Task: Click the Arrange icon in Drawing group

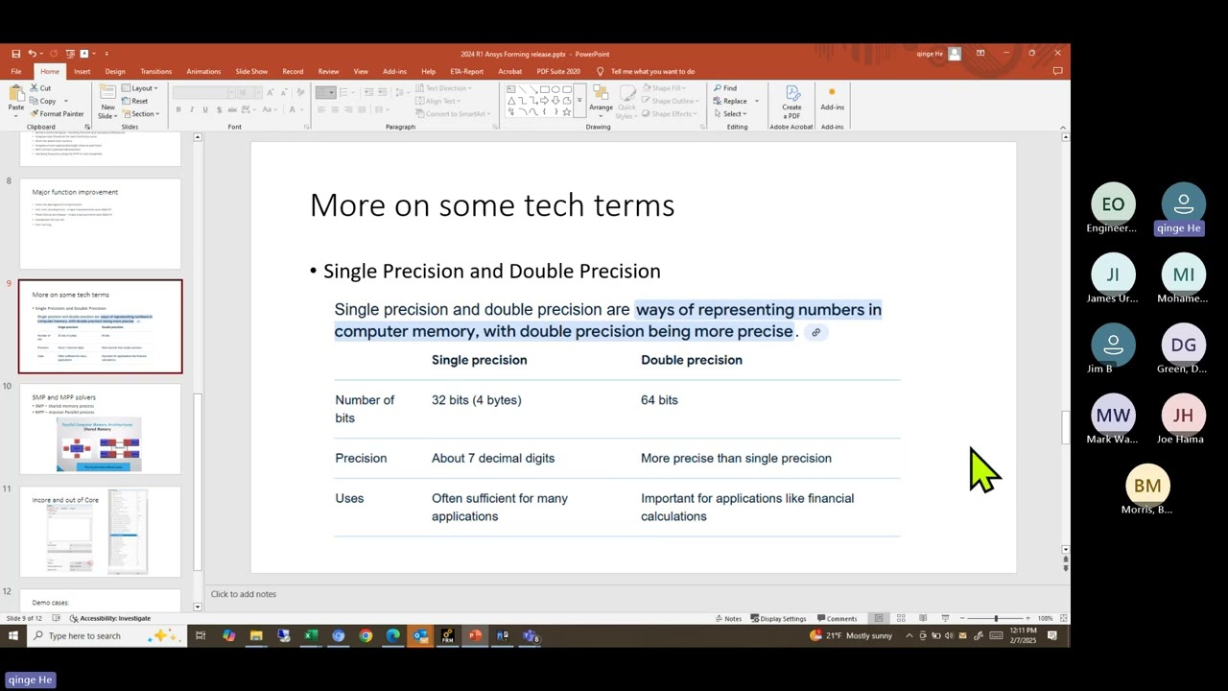Action: [x=601, y=94]
